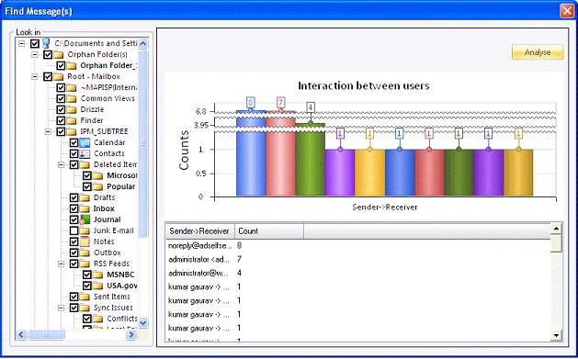Enable the Junk E-mail checkbox
The width and height of the screenshot is (578, 359).
click(x=74, y=230)
